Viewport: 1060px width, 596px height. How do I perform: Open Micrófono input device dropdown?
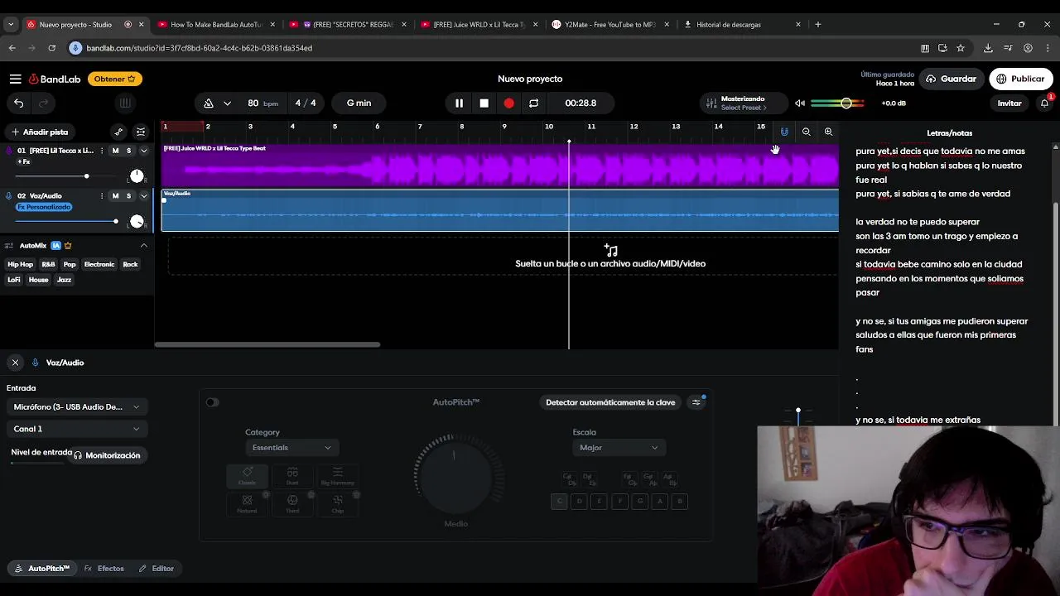[76, 407]
